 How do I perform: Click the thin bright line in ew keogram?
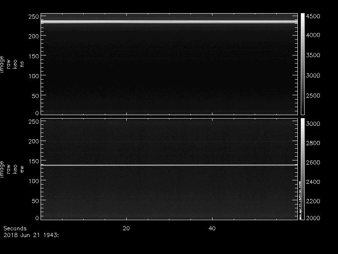coord(169,165)
